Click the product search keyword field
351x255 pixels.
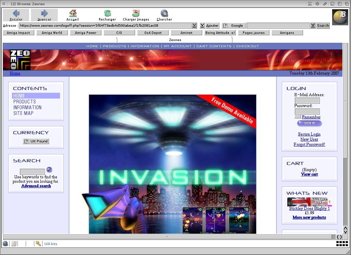coord(33,171)
